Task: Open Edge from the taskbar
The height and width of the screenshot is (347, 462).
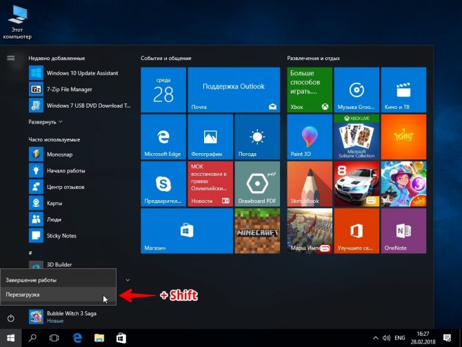Action: click(x=77, y=338)
